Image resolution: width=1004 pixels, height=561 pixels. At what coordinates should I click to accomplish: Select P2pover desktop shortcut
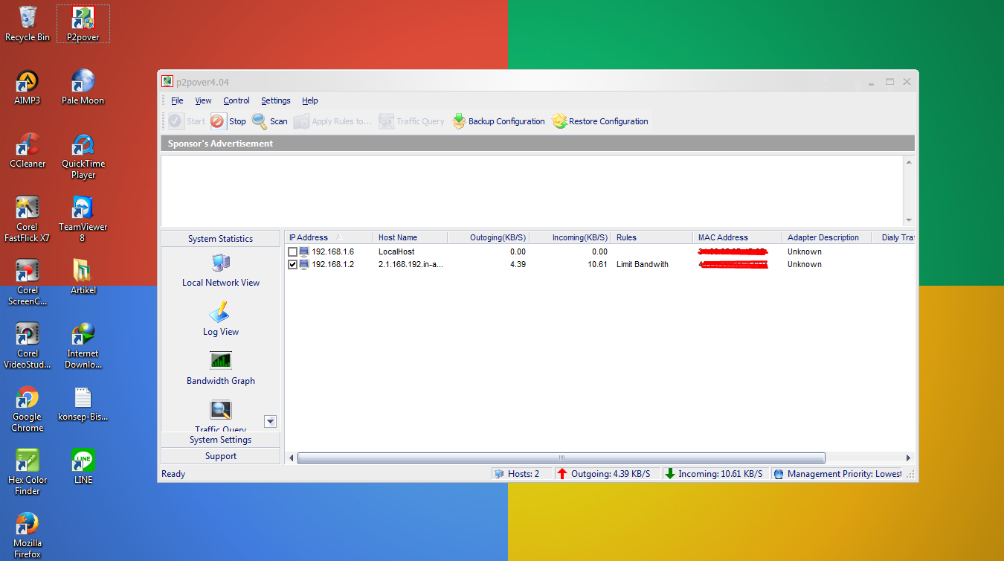click(83, 23)
